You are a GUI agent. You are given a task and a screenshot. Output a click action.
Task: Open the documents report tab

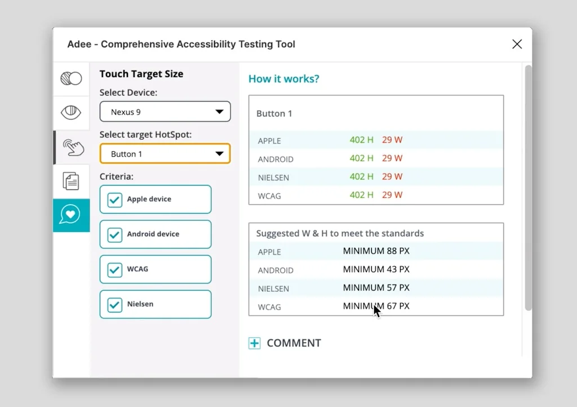(71, 181)
